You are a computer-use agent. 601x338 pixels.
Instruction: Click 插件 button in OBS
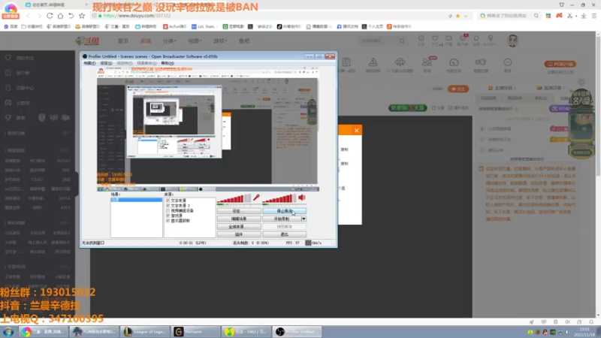pyautogui.click(x=239, y=234)
